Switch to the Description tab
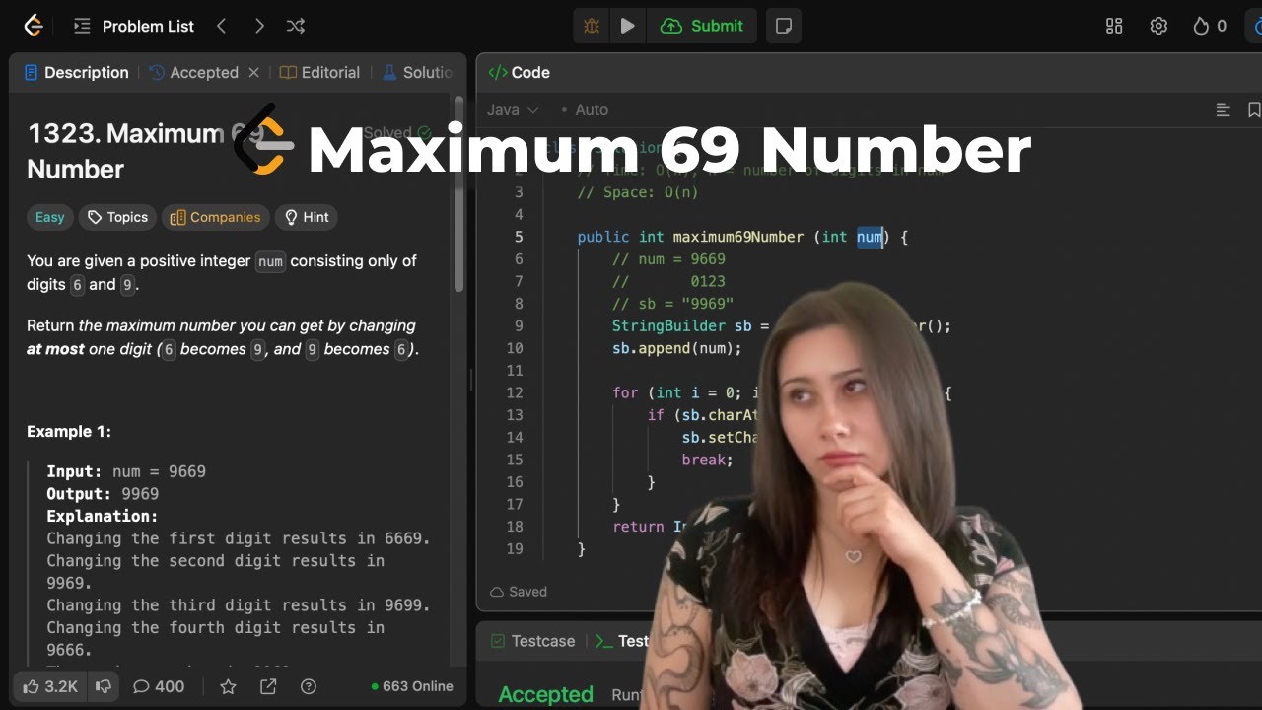The width and height of the screenshot is (1262, 710). (76, 72)
